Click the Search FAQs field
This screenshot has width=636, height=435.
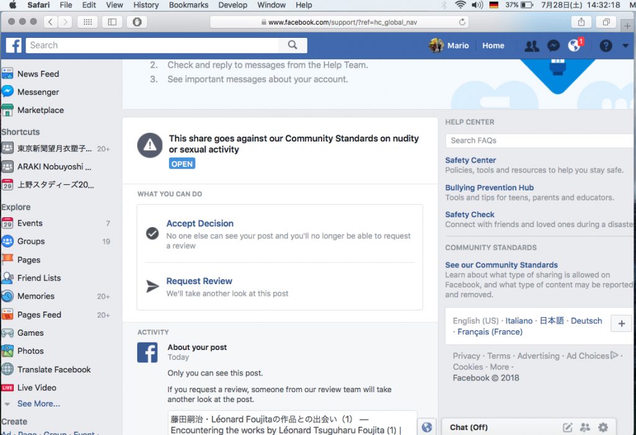(x=540, y=141)
